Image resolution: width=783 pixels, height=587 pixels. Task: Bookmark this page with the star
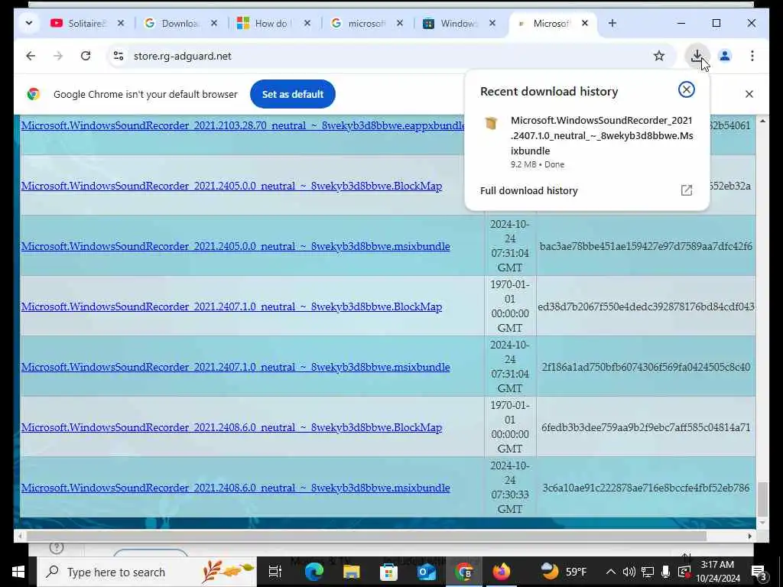659,56
